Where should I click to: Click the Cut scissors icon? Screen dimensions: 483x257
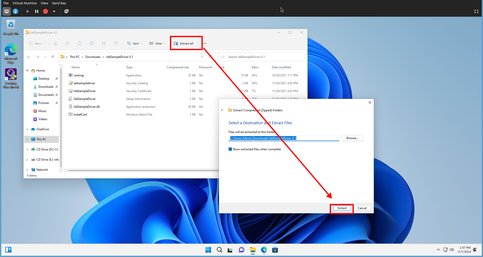(55, 44)
